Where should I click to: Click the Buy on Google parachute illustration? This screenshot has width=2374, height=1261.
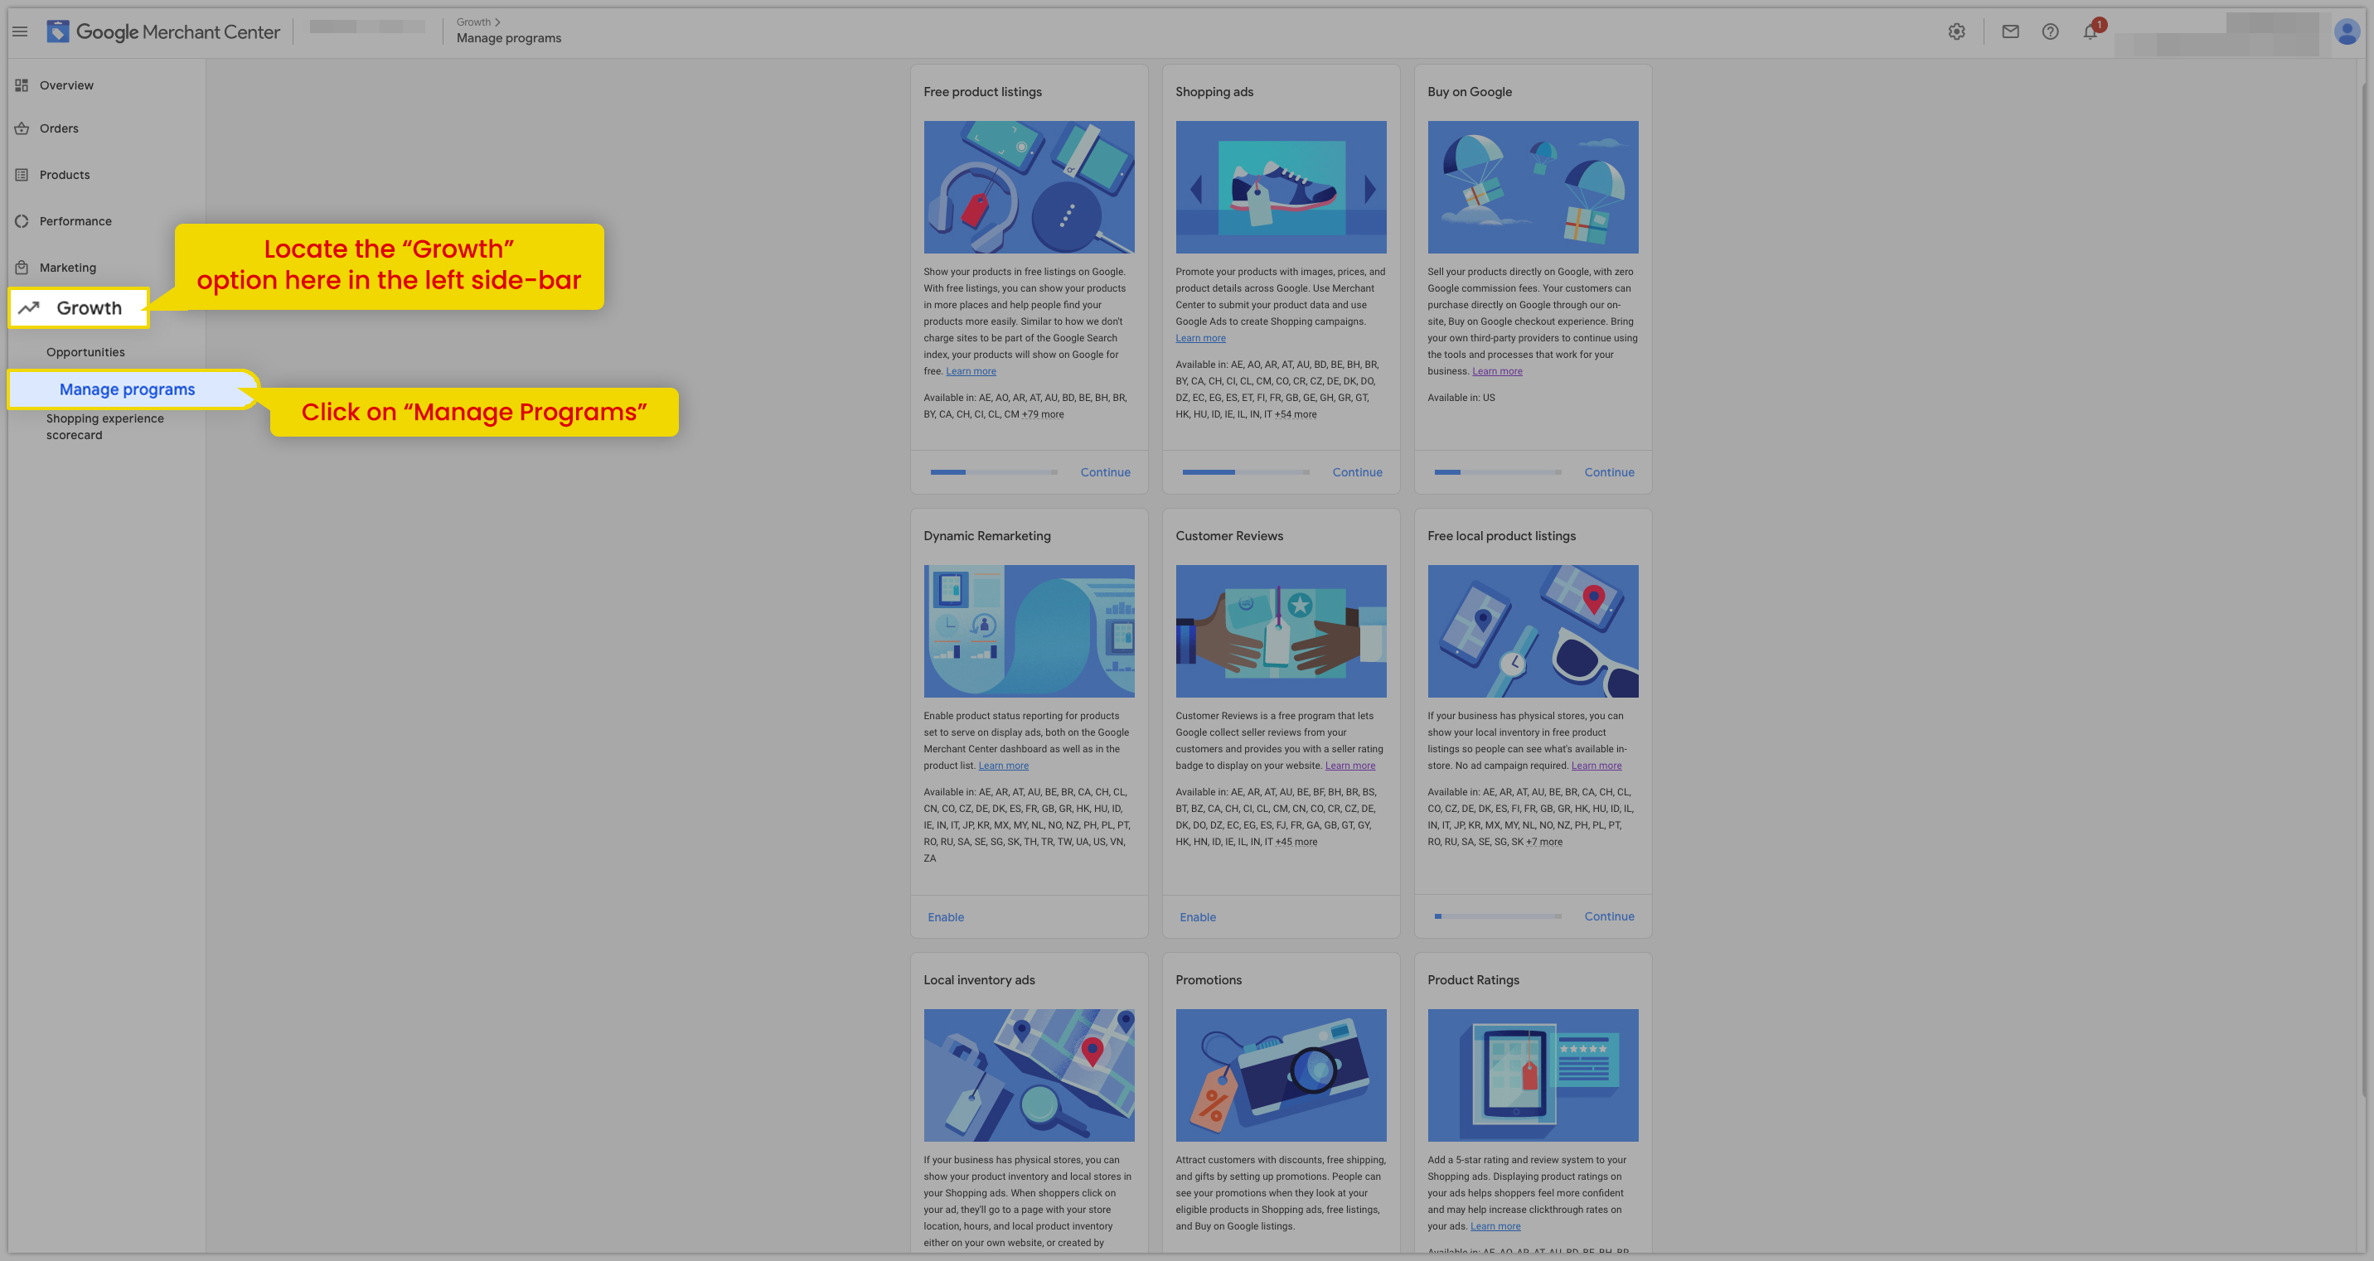[x=1533, y=187]
